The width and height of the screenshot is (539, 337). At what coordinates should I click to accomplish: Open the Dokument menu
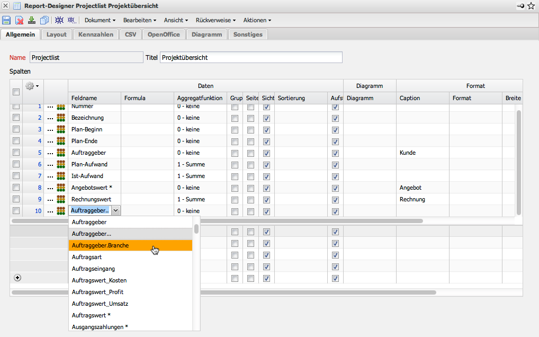coord(100,20)
